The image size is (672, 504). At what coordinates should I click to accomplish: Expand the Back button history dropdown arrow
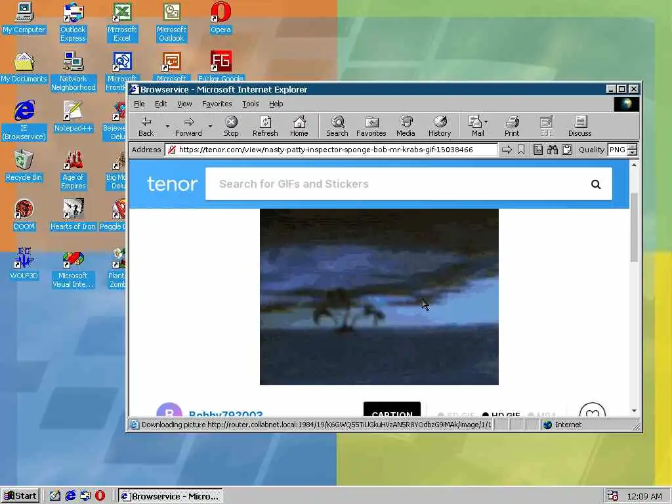[x=167, y=127]
